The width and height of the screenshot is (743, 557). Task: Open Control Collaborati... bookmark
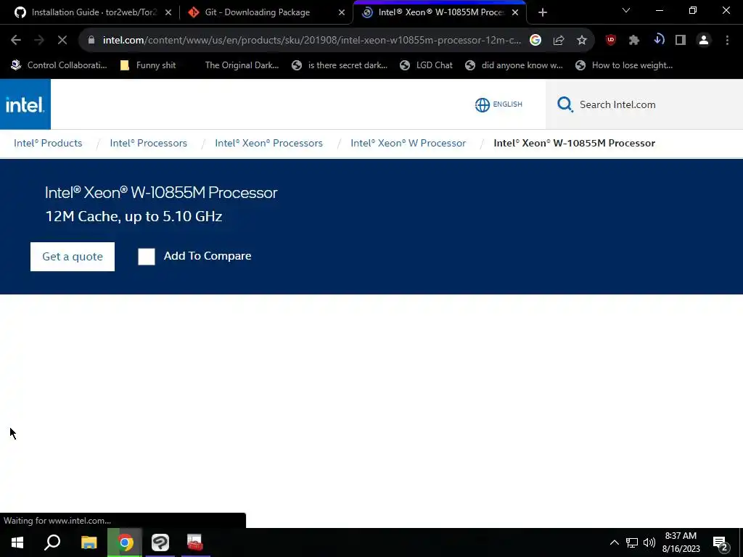pos(59,65)
